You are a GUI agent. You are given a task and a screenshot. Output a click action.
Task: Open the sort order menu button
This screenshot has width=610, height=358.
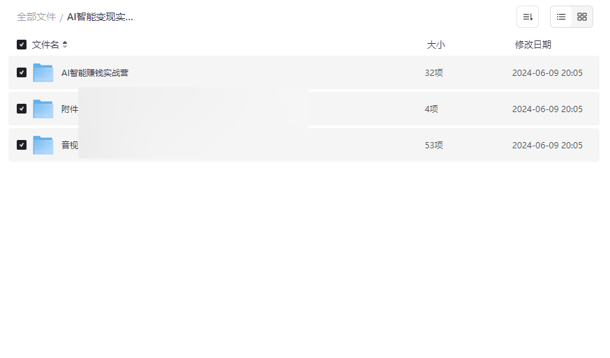coord(528,17)
